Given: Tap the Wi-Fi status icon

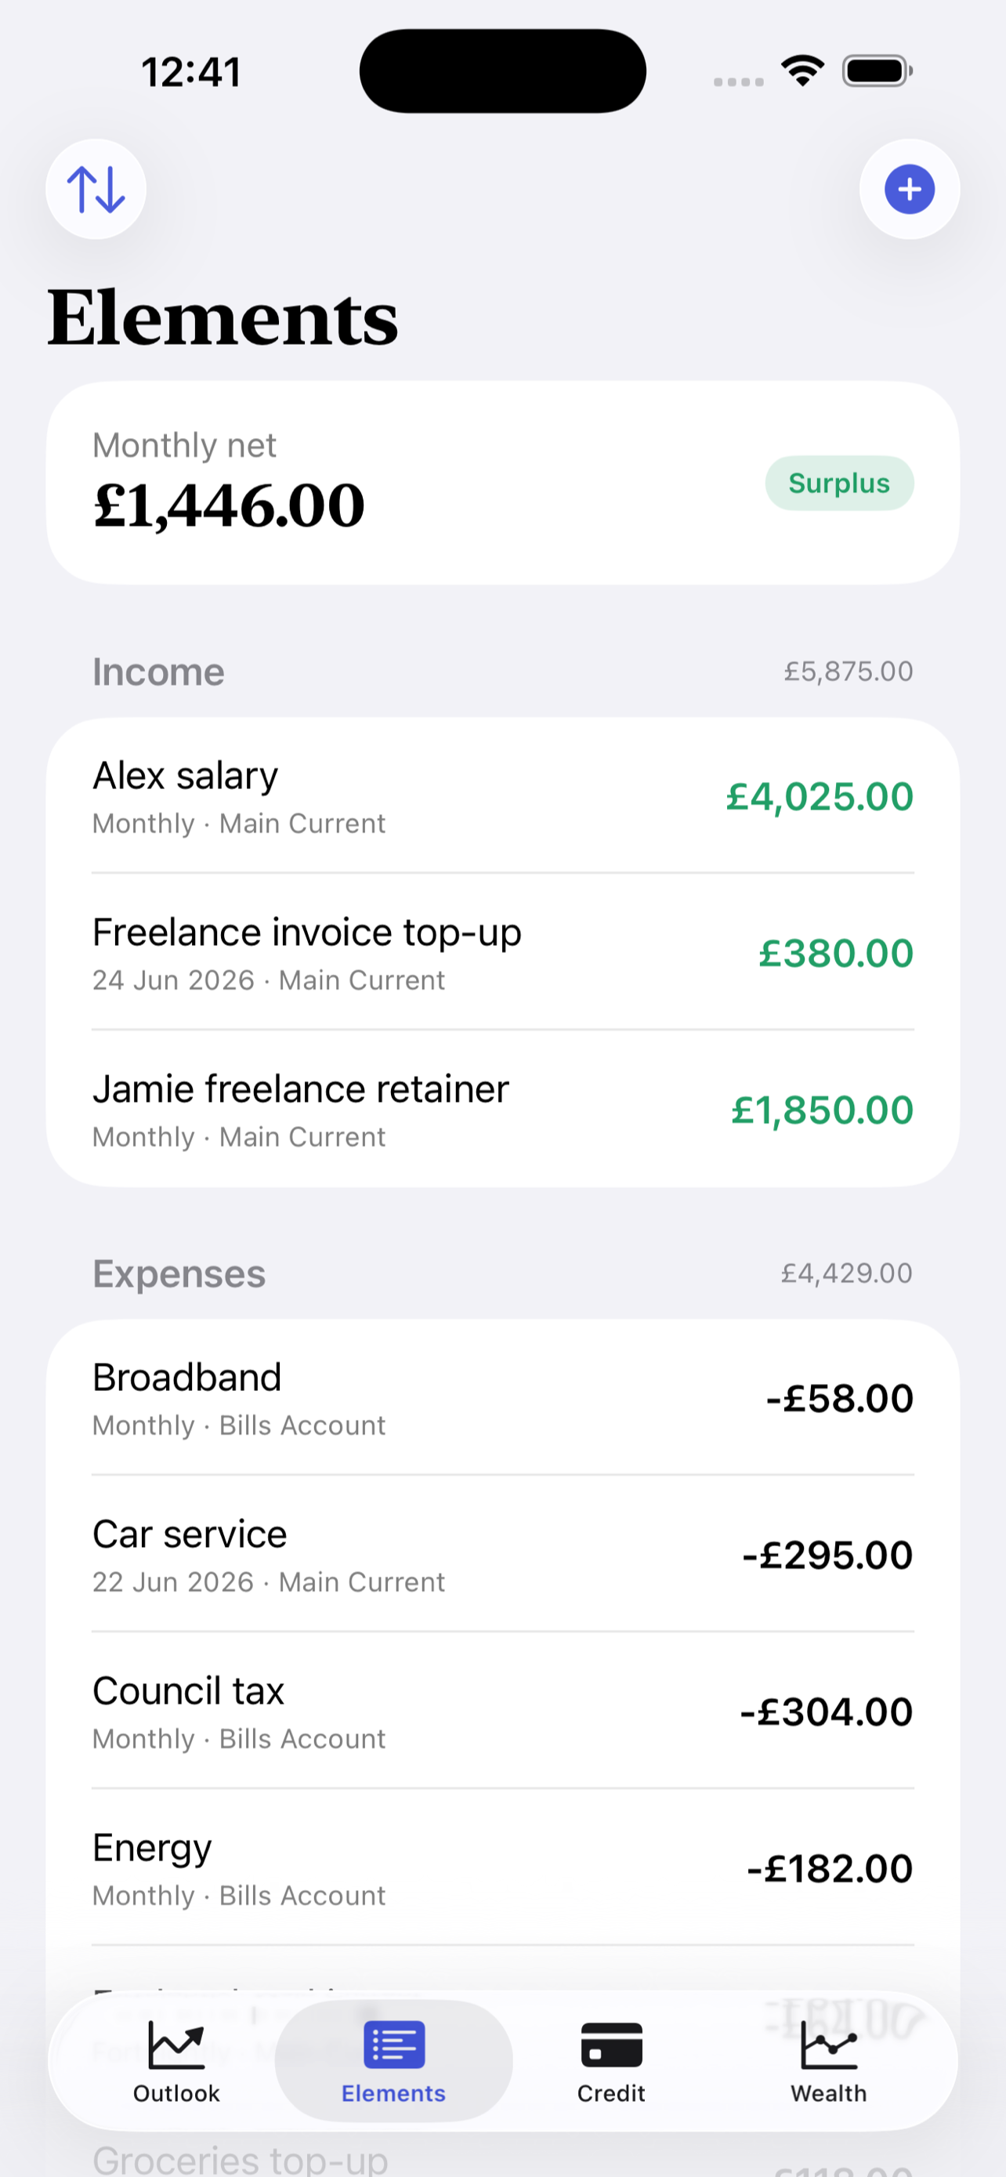Looking at the screenshot, I should [802, 72].
